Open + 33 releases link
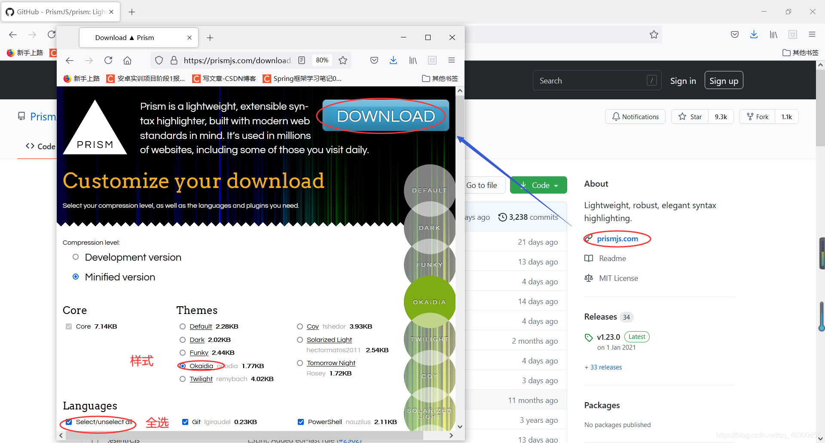Screen dimensions: 825x443 pos(603,367)
